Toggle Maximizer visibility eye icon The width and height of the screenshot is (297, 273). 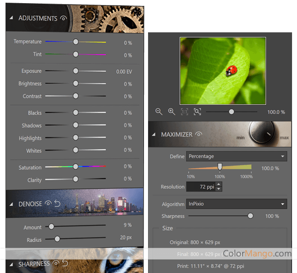tap(199, 134)
